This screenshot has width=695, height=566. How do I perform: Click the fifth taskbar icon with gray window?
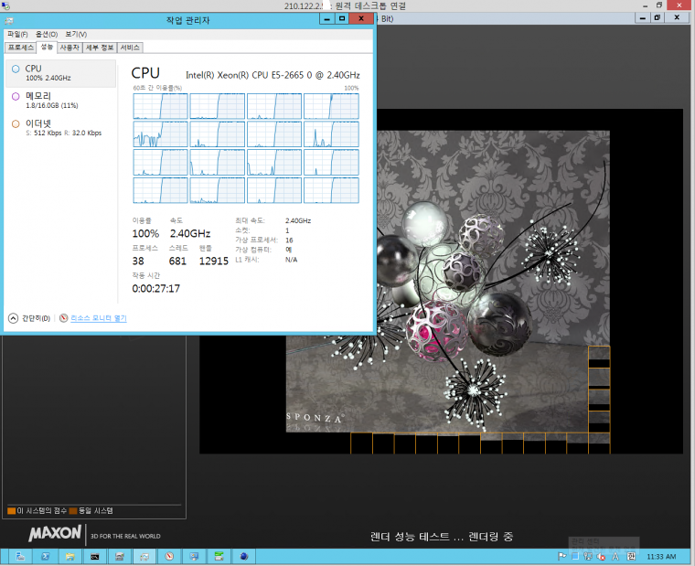[x=120, y=556]
